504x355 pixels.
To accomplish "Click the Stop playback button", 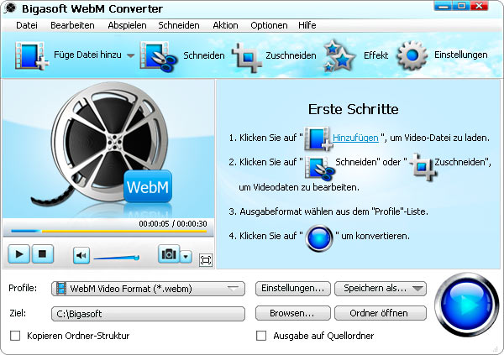I will coord(43,254).
